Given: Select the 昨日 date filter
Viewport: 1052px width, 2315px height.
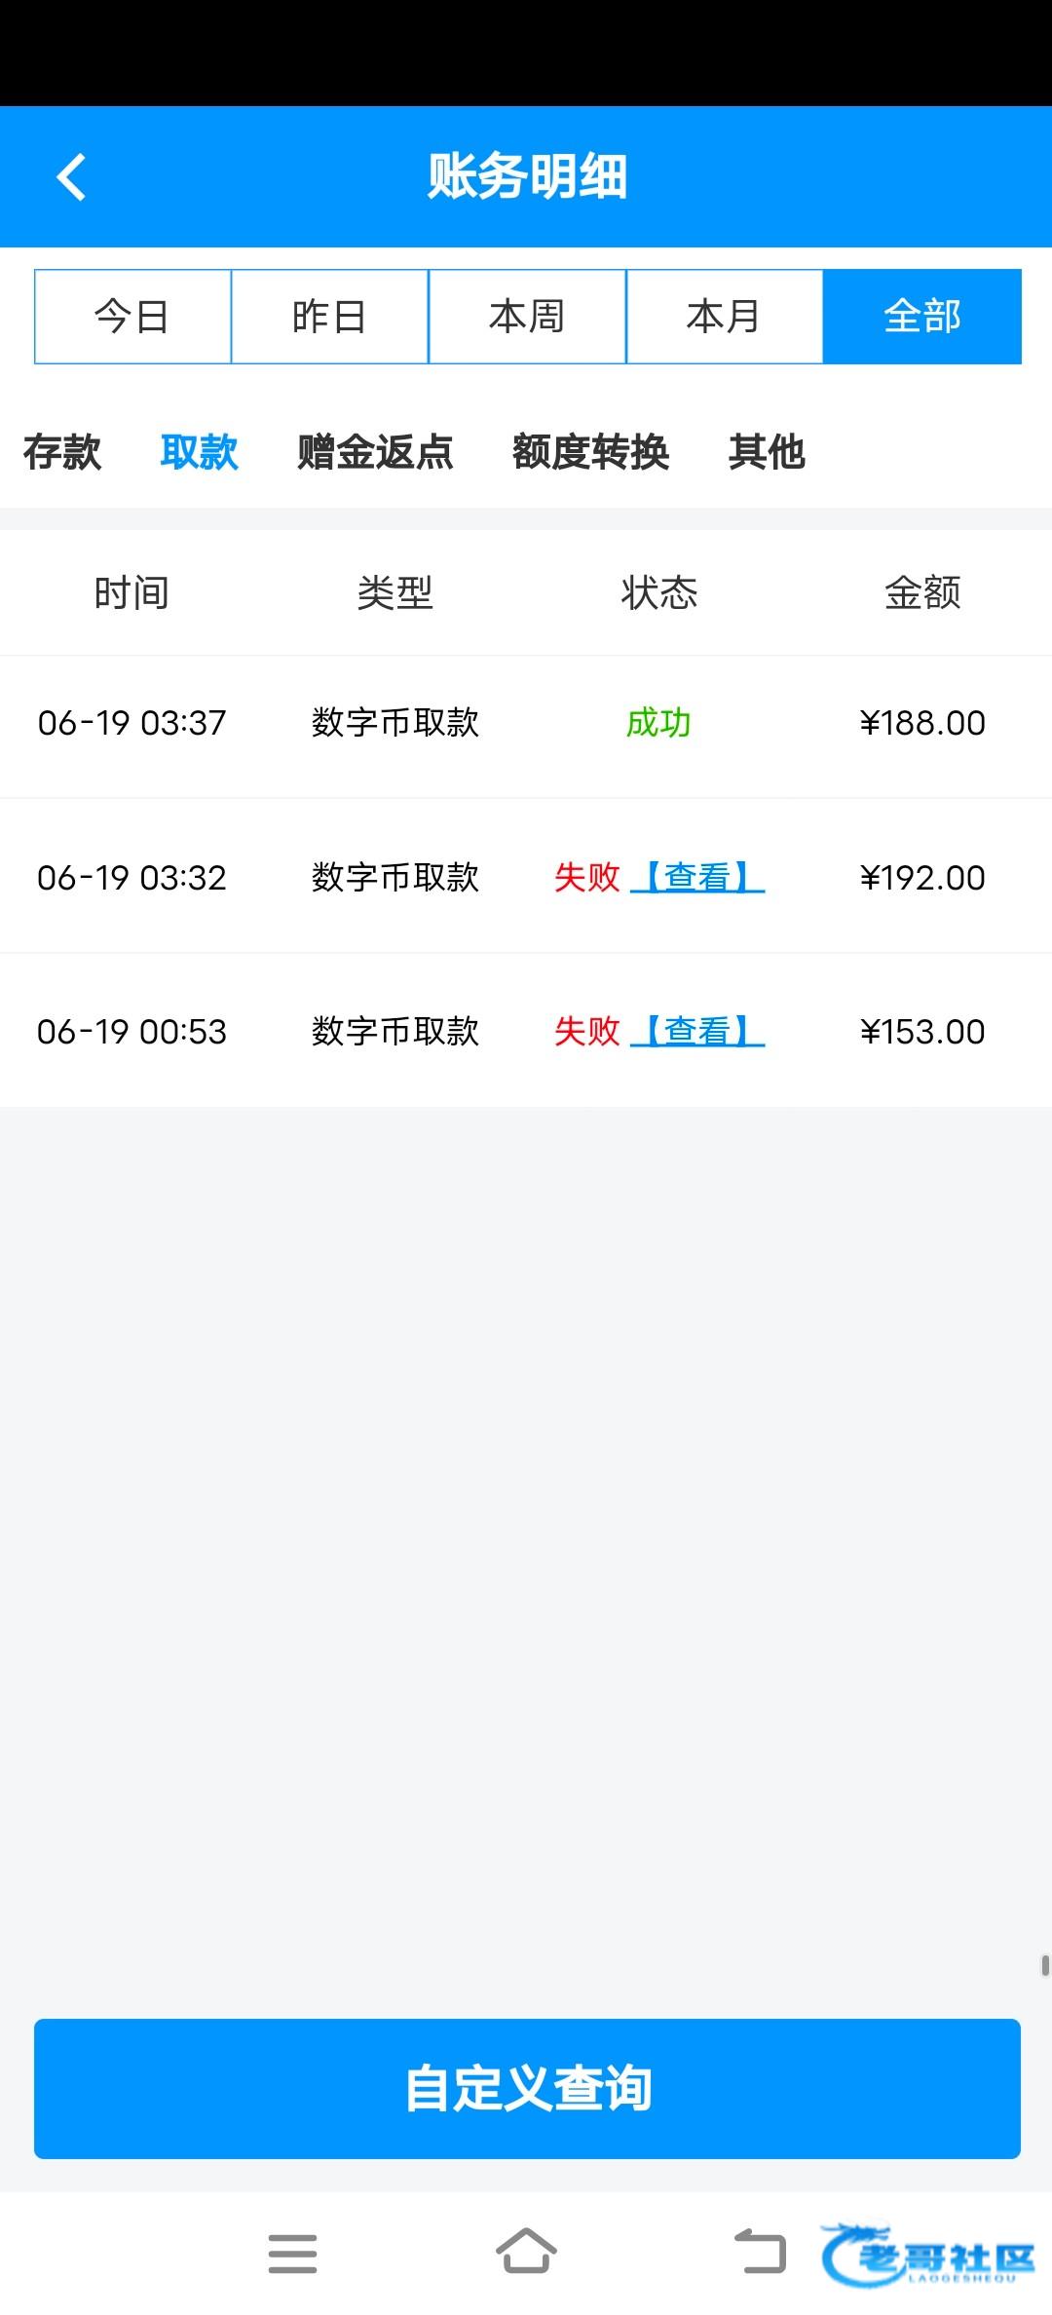Looking at the screenshot, I should pyautogui.click(x=329, y=317).
